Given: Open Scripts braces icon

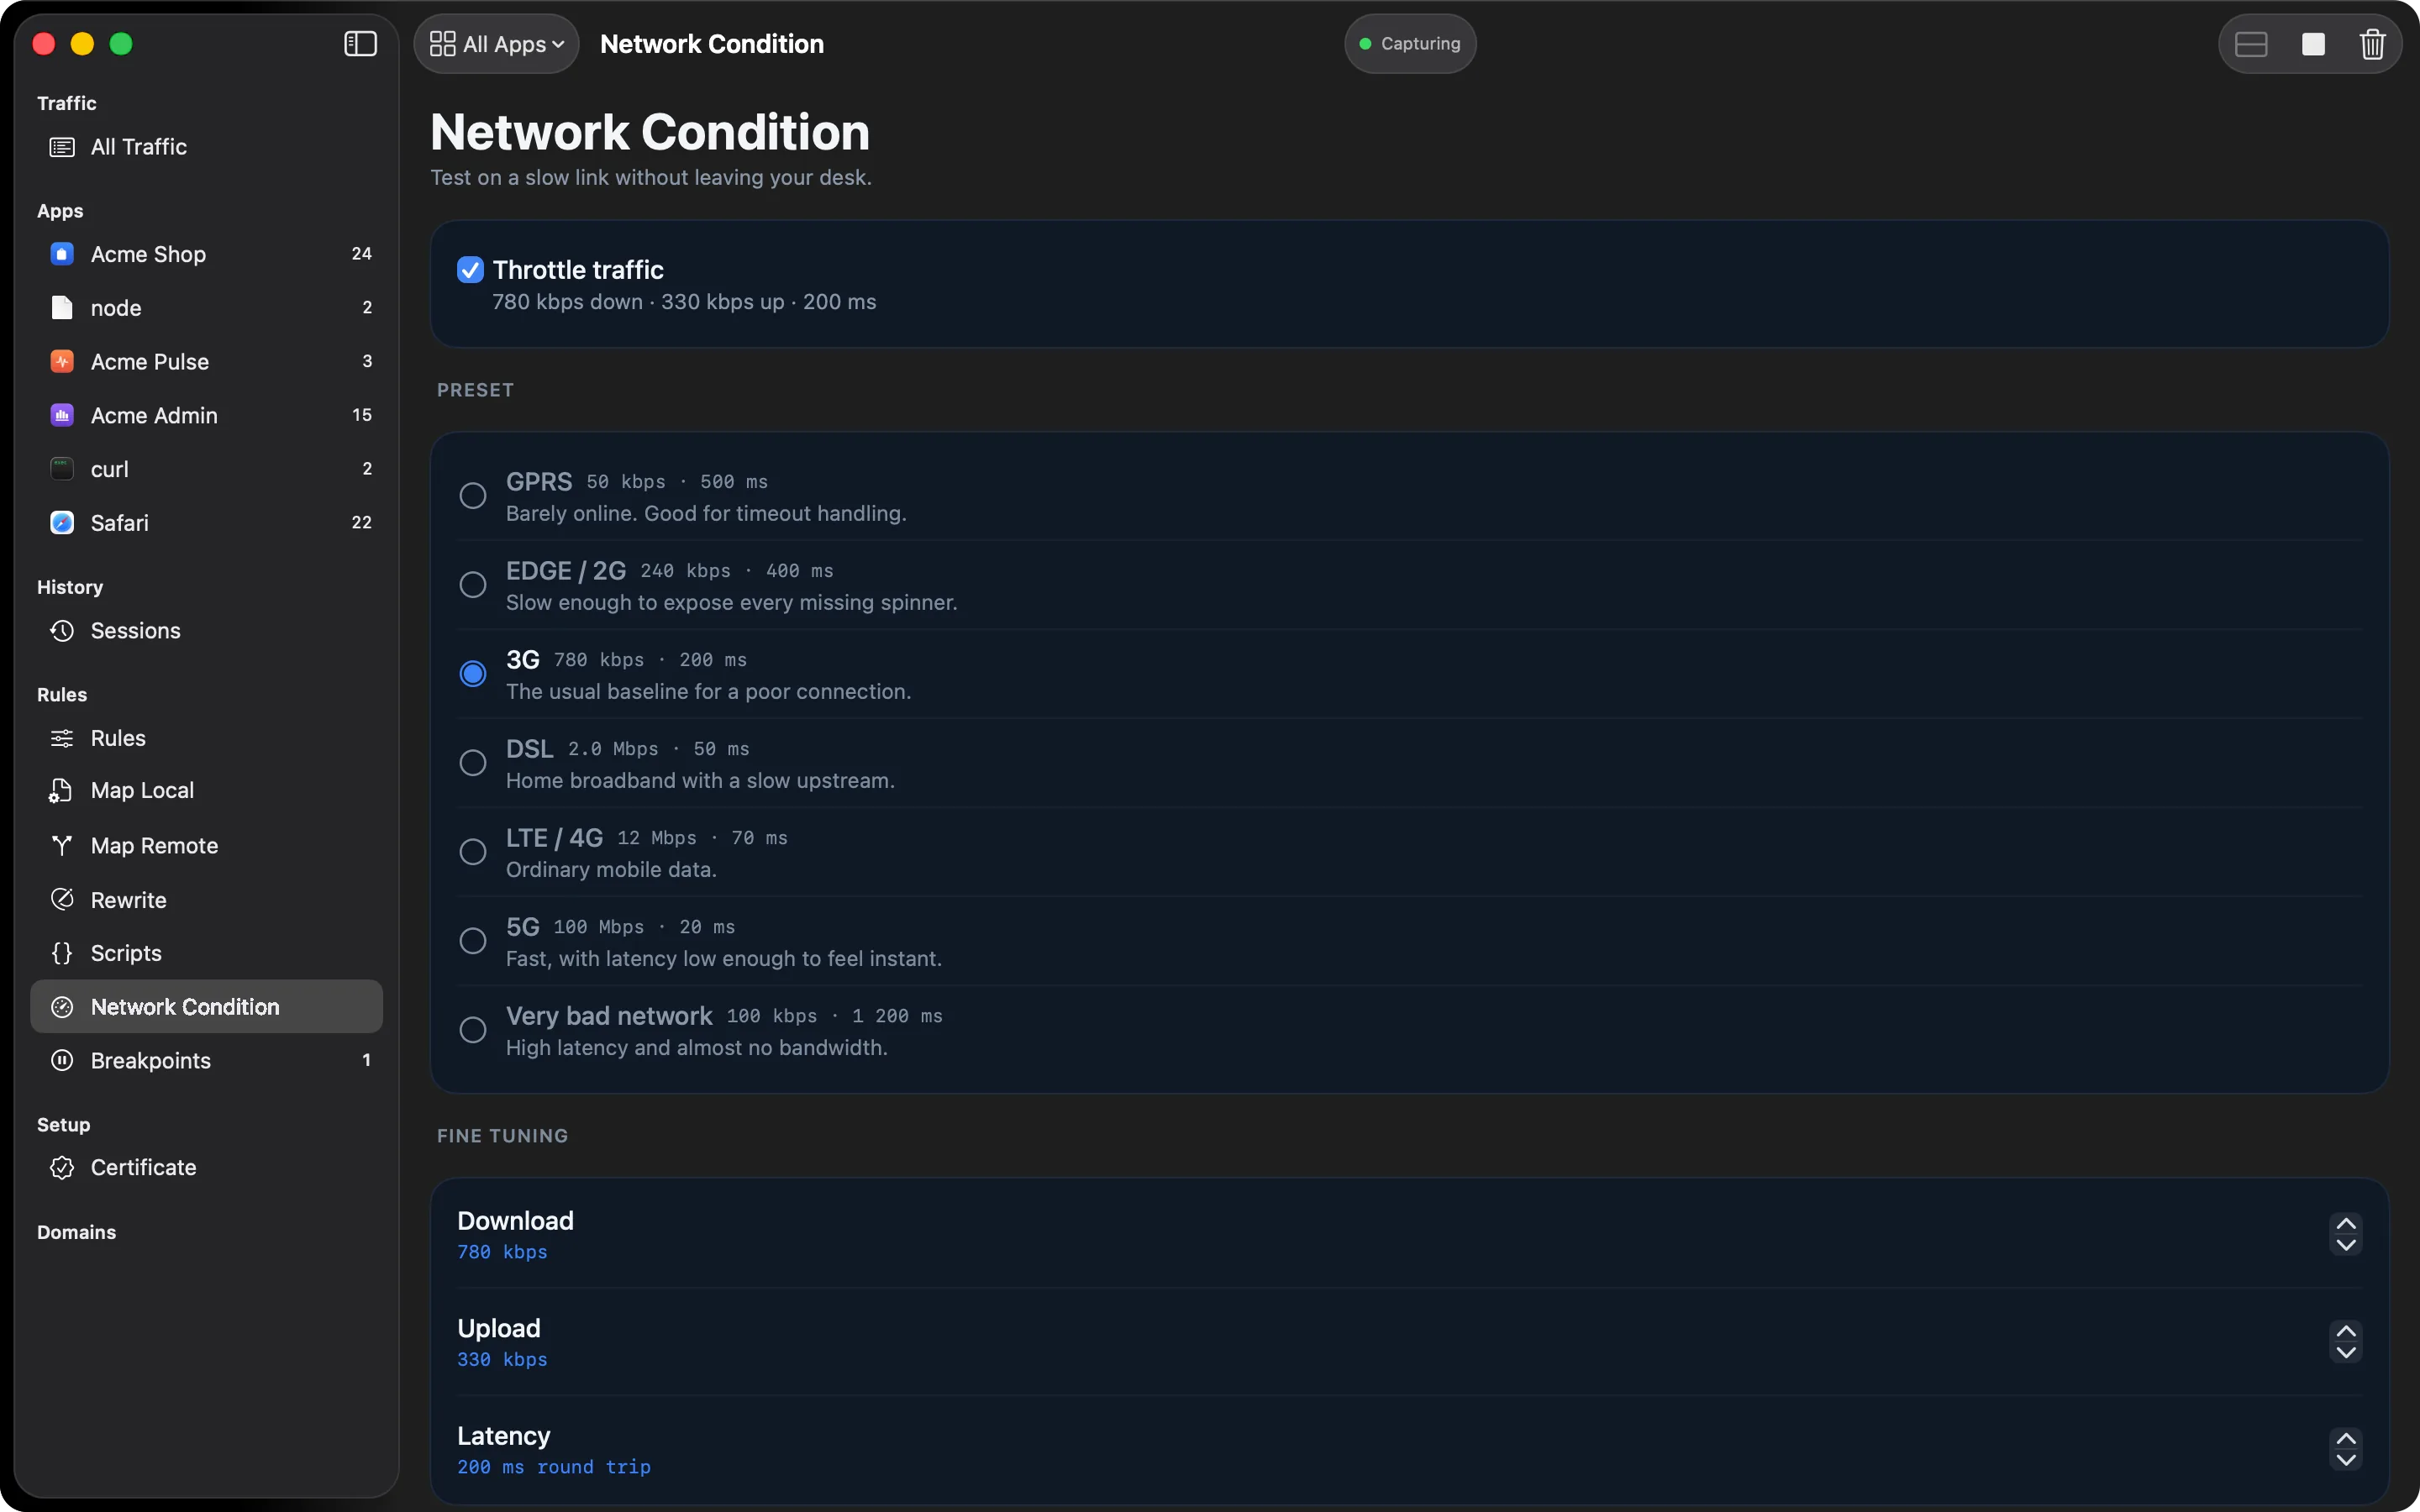Looking at the screenshot, I should (62, 953).
